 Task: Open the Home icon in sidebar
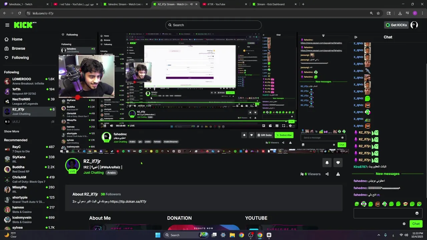(6, 39)
